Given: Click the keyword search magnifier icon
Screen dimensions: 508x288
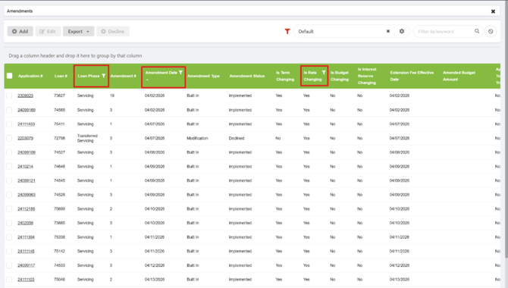Looking at the screenshot, I should 477,31.
